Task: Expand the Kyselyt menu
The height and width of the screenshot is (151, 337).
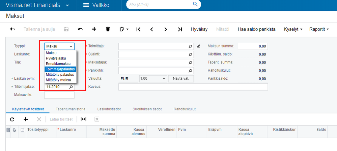Action: coord(293,29)
